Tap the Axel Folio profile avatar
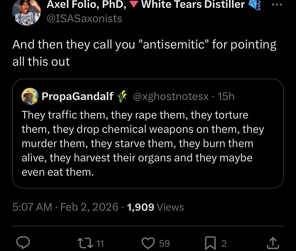The height and width of the screenshot is (251, 296). pos(26,12)
